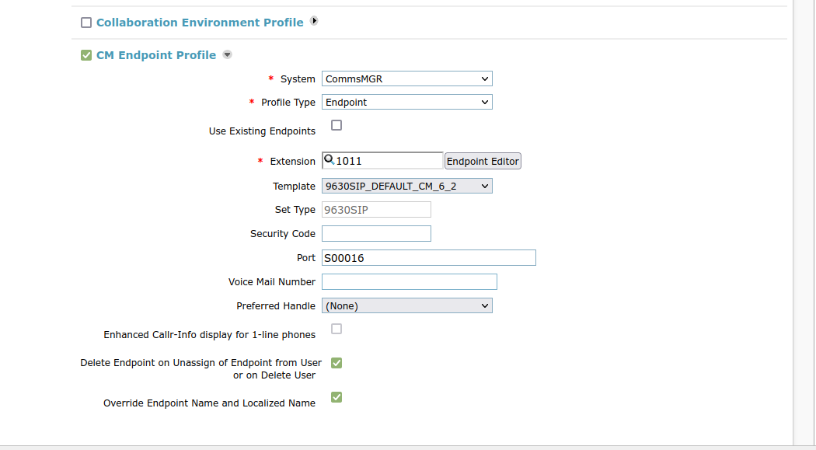Uncheck Override Endpoint Name and Localized Name
Image resolution: width=816 pixels, height=450 pixels.
click(x=337, y=397)
